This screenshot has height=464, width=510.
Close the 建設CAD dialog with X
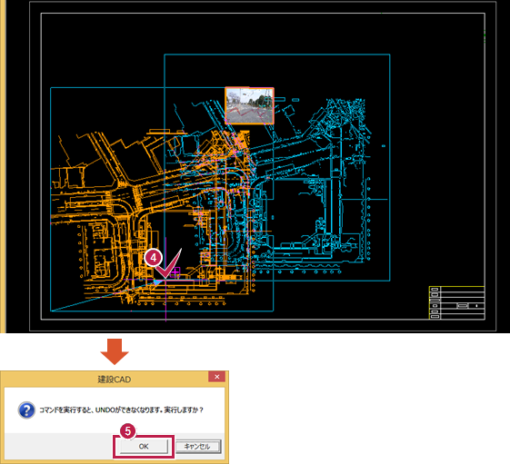[217, 377]
